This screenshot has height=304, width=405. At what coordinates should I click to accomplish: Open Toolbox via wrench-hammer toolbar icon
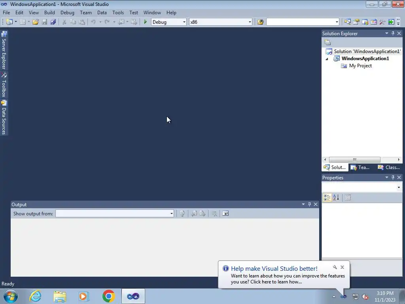(382, 22)
